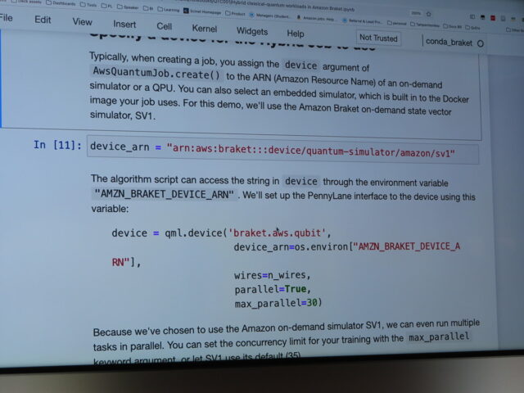Click the conda_braket kernel name
524x393 pixels.
[x=449, y=43]
